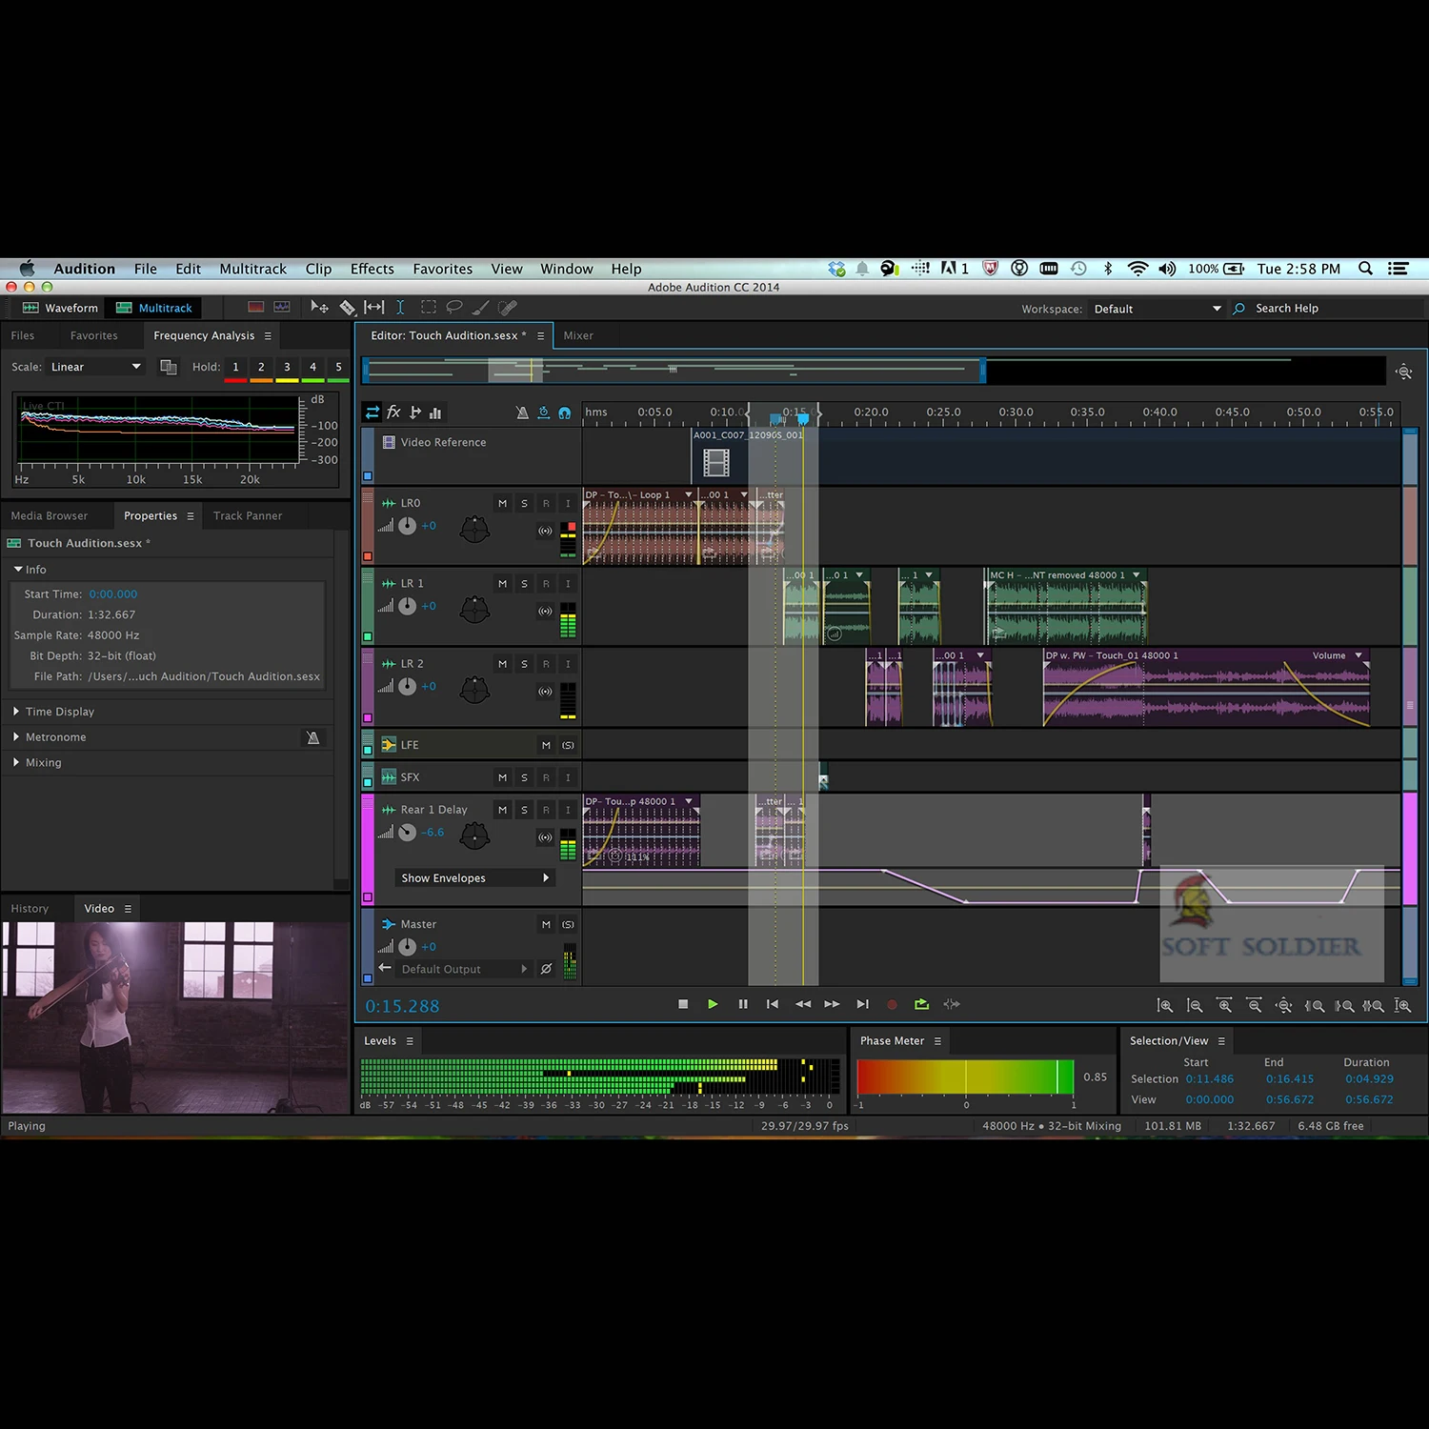The image size is (1429, 1429).
Task: Expand the Metronome section
Action: pyautogui.click(x=16, y=737)
